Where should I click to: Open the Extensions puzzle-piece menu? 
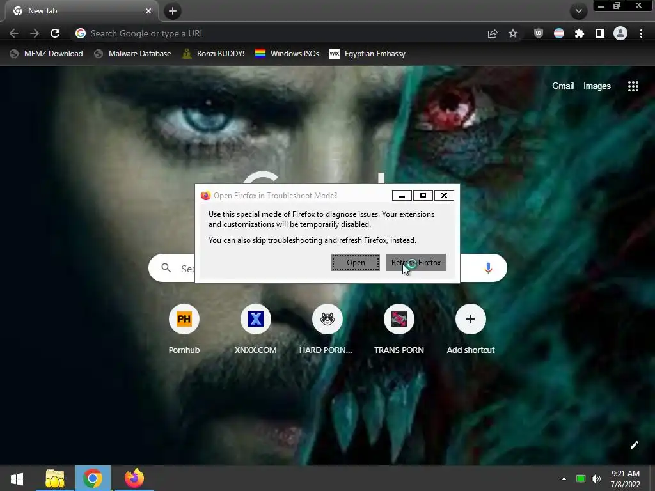[580, 33]
